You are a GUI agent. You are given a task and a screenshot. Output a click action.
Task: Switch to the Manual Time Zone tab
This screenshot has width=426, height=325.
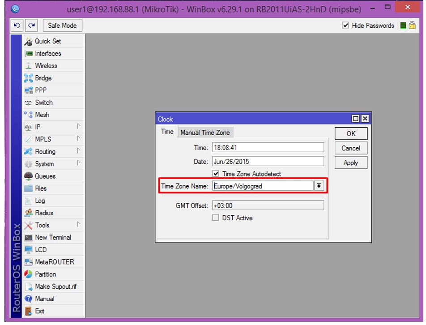tap(205, 133)
